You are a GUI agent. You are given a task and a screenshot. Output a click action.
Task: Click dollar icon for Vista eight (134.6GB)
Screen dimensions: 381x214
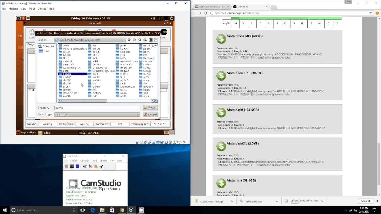coord(221,113)
